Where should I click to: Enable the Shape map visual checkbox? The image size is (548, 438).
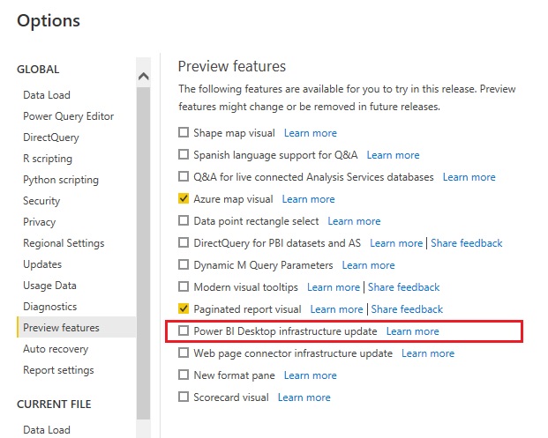click(184, 132)
